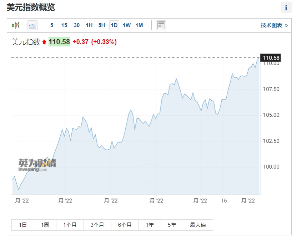The height and width of the screenshot is (240, 297).
Task: Show the 3个月 time range
Action: click(97, 225)
